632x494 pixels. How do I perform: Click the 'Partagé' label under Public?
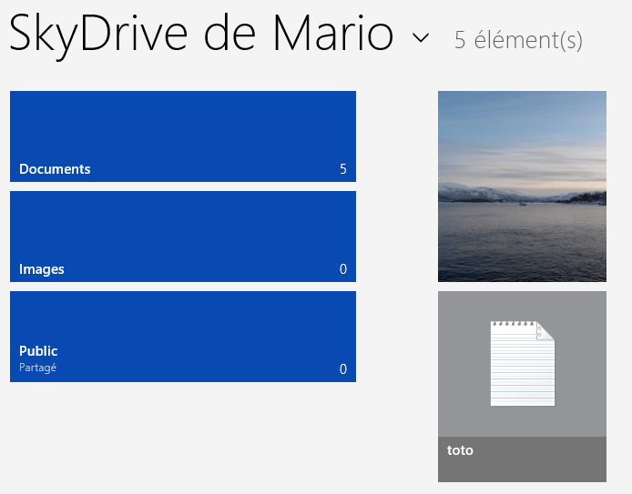pyautogui.click(x=37, y=368)
